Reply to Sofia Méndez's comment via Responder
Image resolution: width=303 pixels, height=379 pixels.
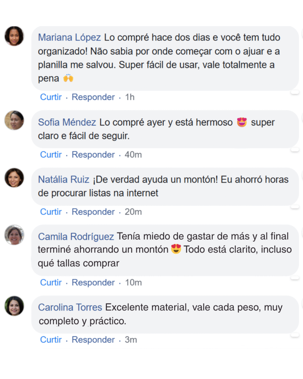(93, 154)
